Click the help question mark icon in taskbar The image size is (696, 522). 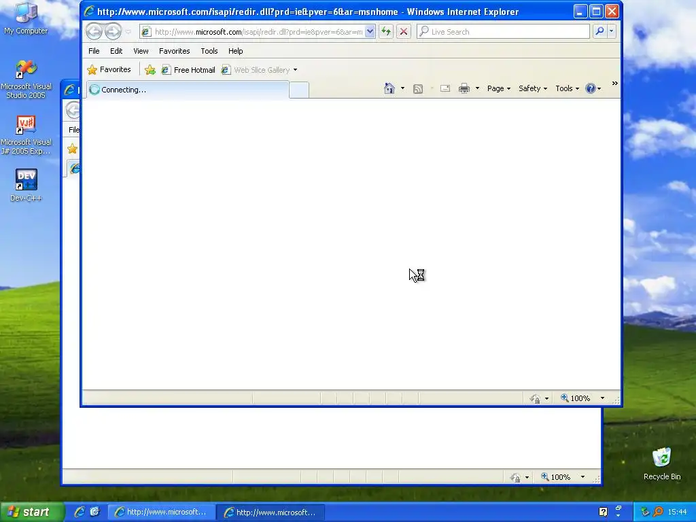coord(603,512)
